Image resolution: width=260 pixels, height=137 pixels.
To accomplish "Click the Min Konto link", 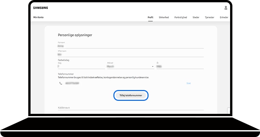I will tap(38, 17).
